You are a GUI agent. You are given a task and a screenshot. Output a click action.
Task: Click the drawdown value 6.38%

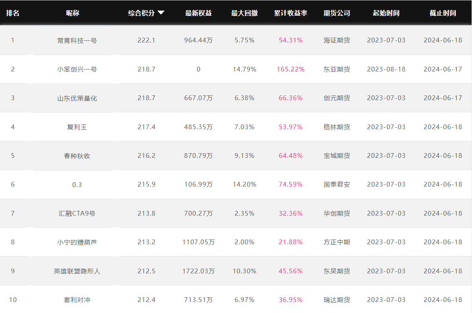click(x=244, y=98)
